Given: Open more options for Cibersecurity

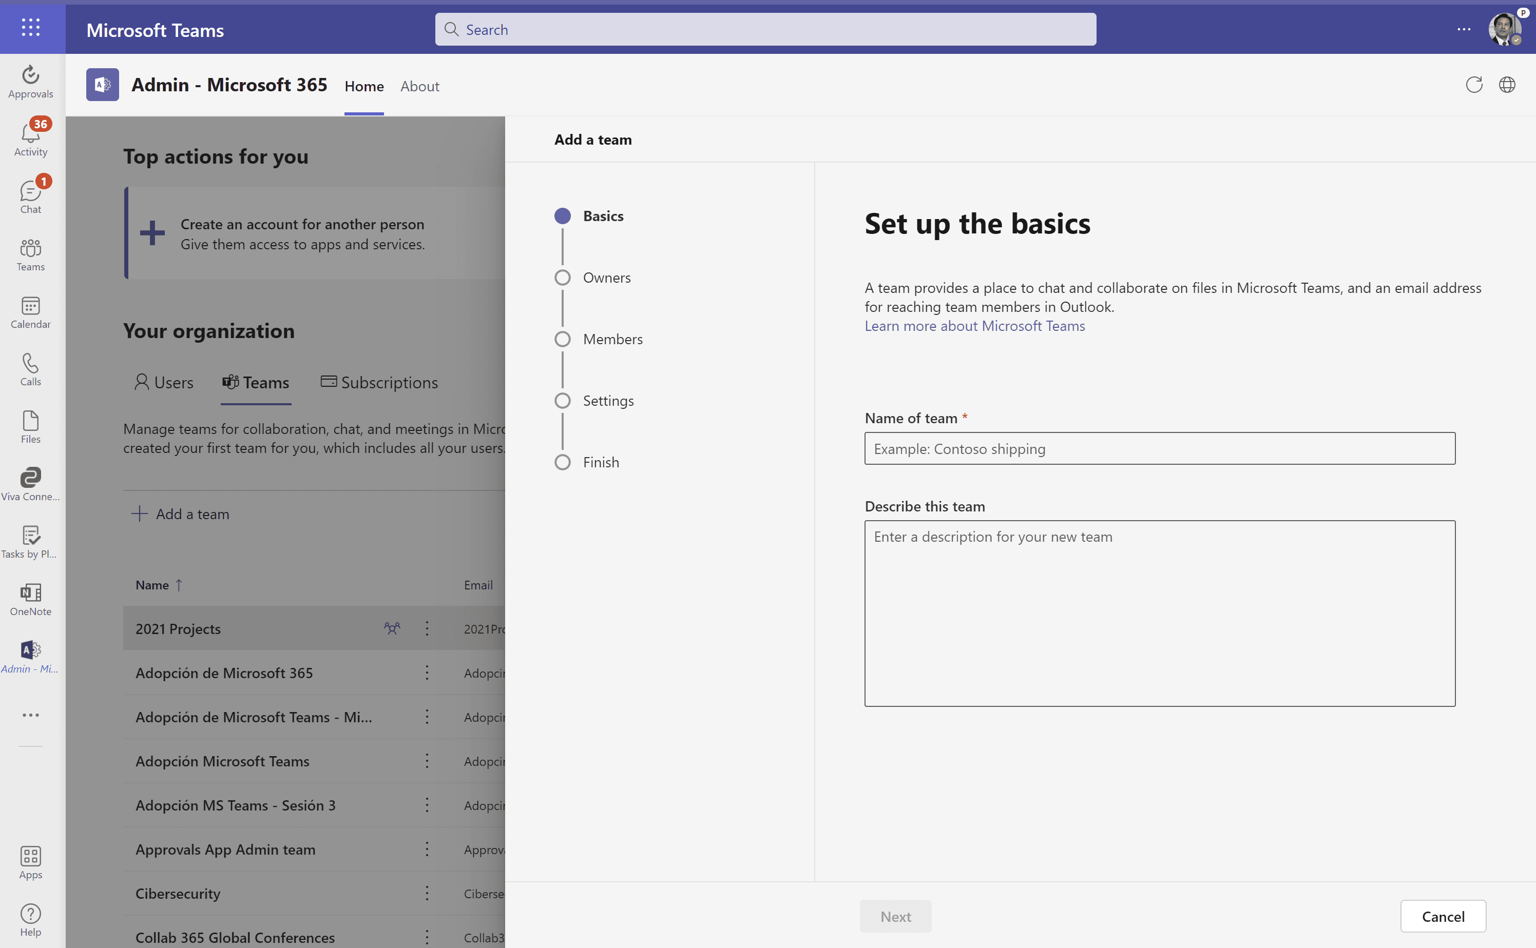Looking at the screenshot, I should click(x=427, y=894).
